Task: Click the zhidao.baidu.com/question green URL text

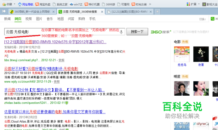Action: pos(26,103)
